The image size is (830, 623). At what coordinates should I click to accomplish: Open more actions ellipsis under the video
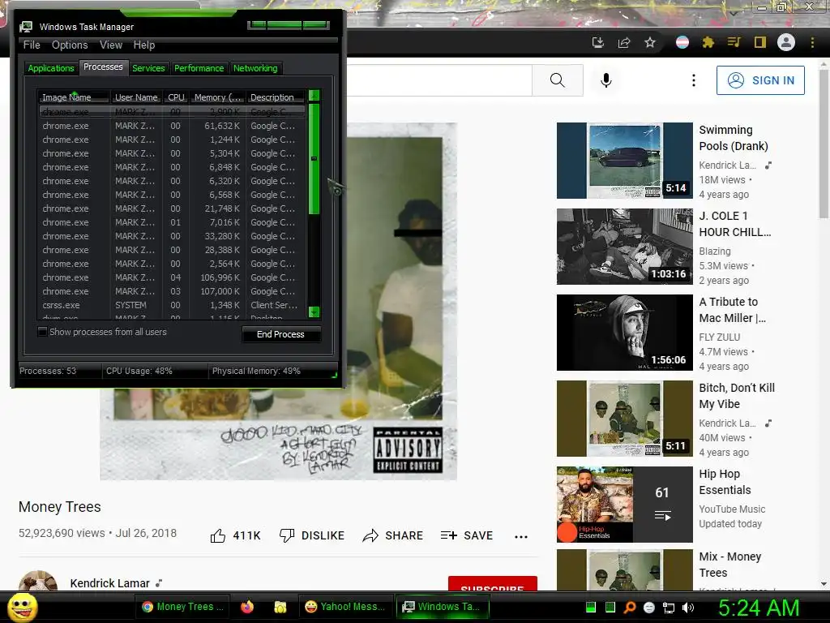pyautogui.click(x=521, y=537)
